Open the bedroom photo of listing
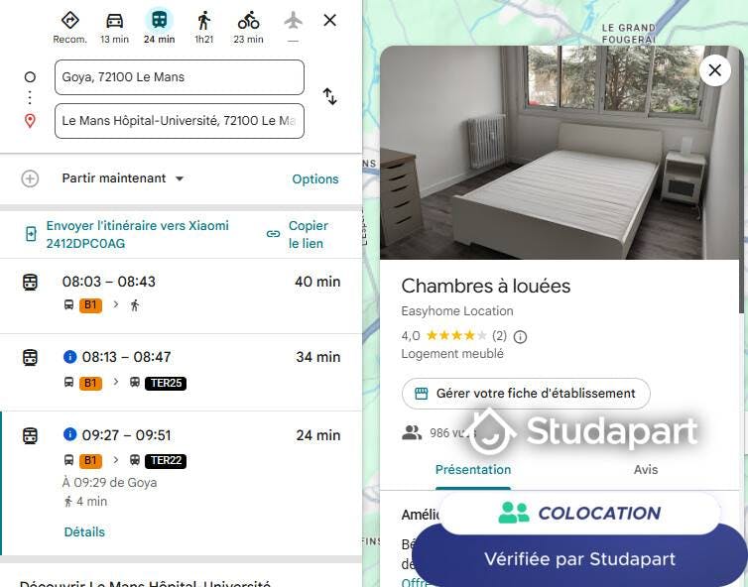This screenshot has height=587, width=748. (560, 153)
